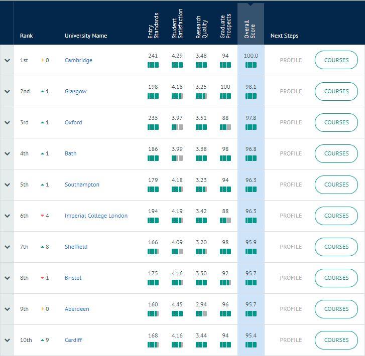Click Student Satisfaction bar for Bath

tap(177, 158)
